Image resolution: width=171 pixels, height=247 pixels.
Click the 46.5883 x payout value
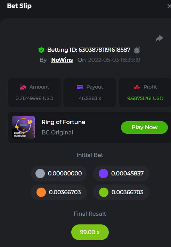pos(90,98)
